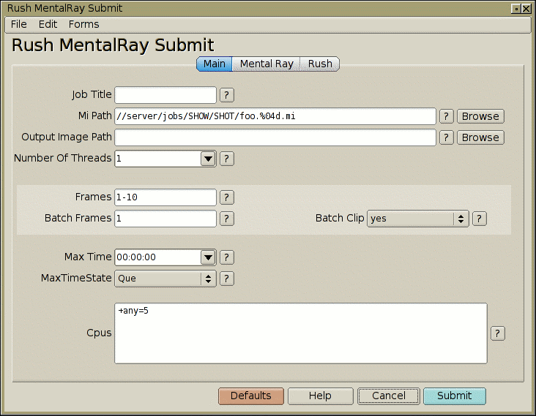This screenshot has width=536, height=416.
Task: Switch to the Mental Ray tab
Action: (267, 64)
